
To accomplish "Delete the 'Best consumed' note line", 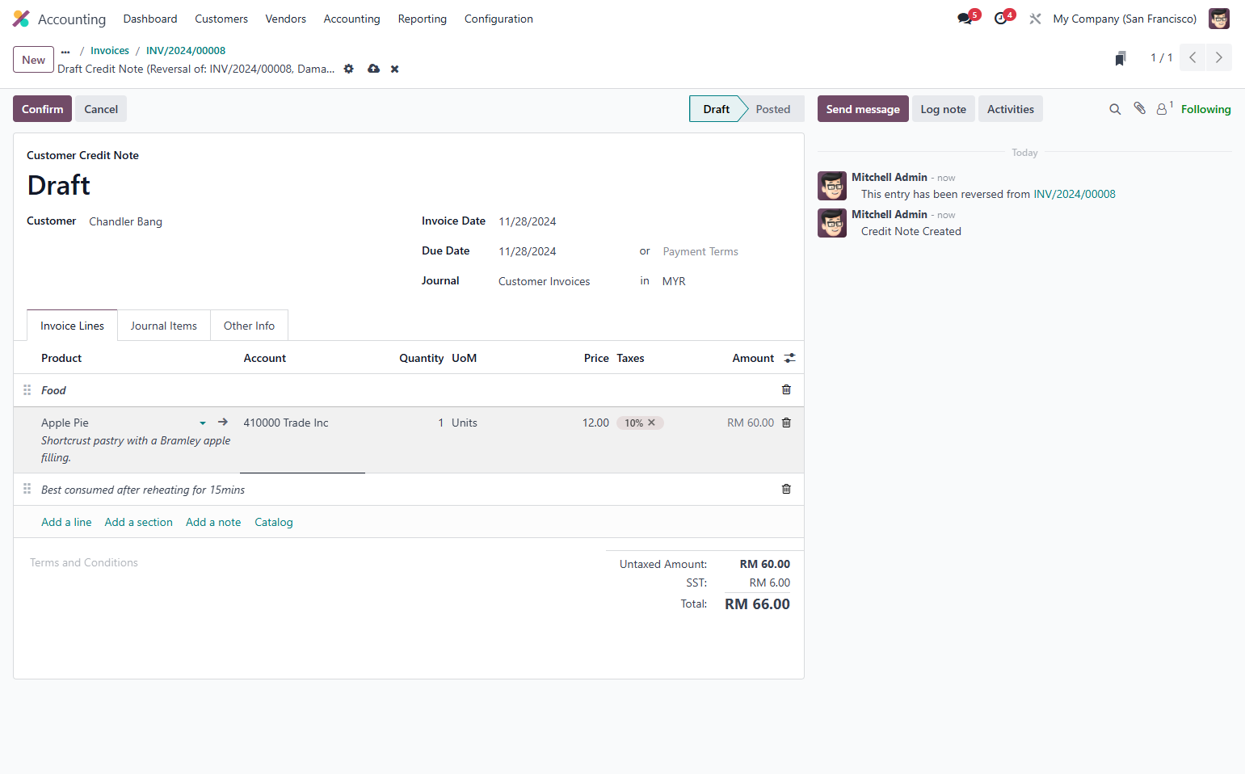I will (786, 489).
